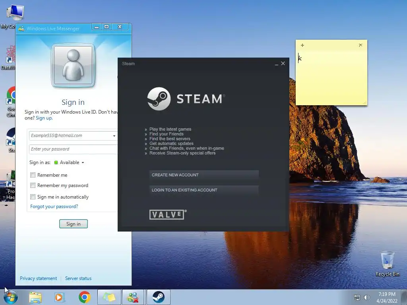Close the Steam window
Screen dimensions: 407x305
[283, 63]
